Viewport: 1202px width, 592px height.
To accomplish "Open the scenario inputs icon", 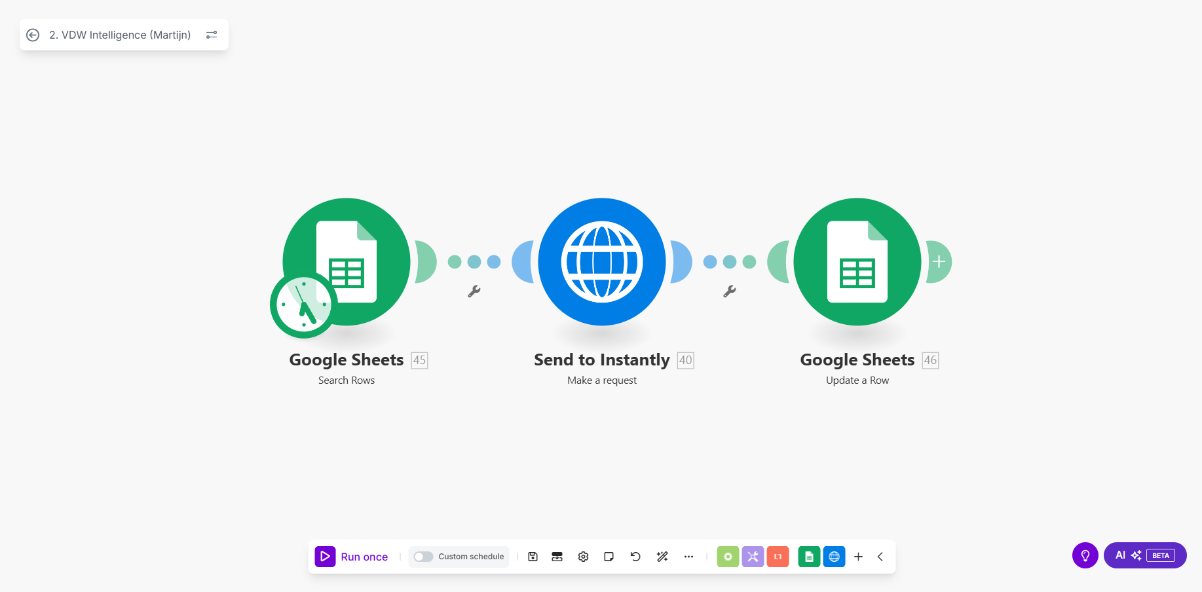I will [x=557, y=557].
